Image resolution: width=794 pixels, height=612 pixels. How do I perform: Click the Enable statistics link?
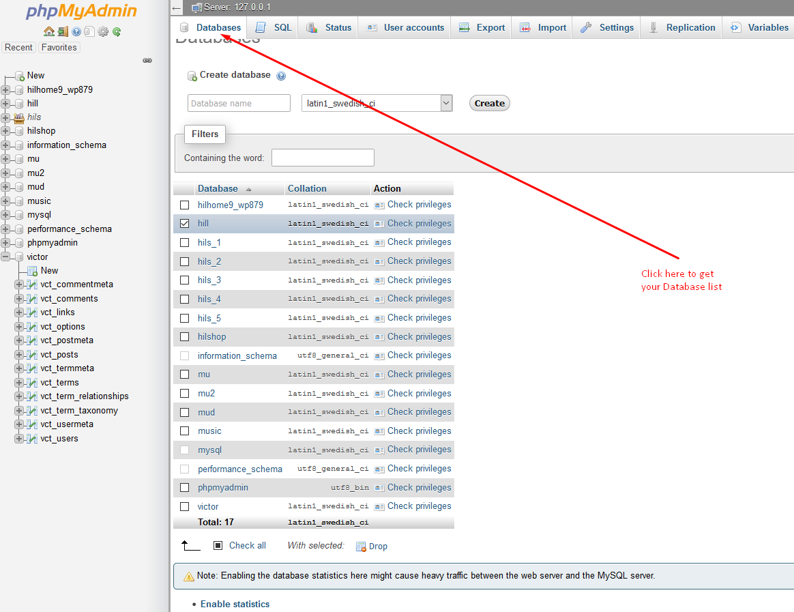tap(235, 604)
